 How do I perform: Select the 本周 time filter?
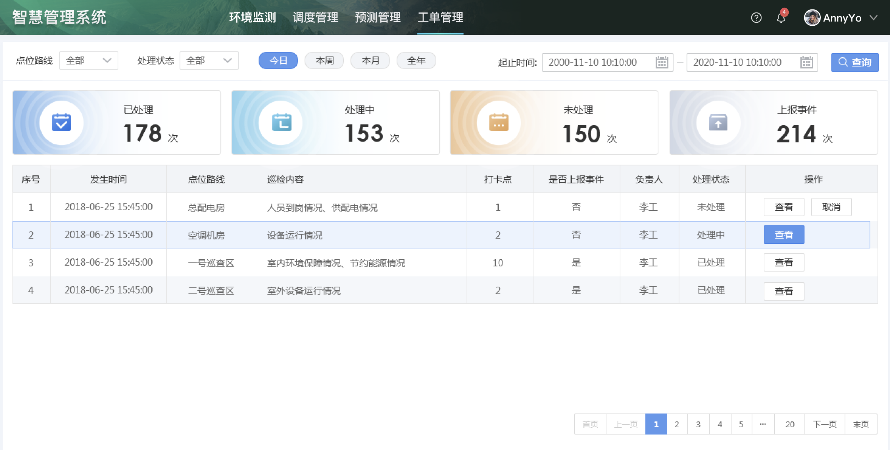click(324, 61)
